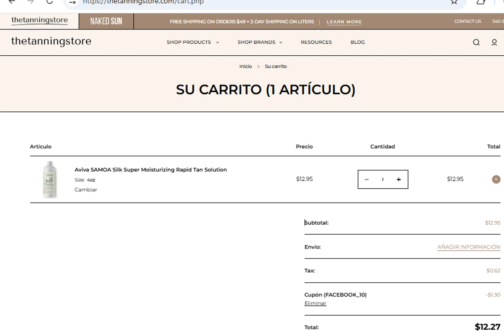This screenshot has height=336, width=504.
Task: Open product bottle thumbnail image
Action: (50, 179)
